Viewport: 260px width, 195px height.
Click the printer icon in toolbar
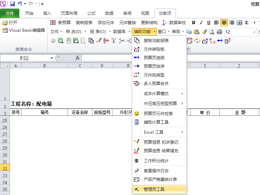(x=219, y=32)
